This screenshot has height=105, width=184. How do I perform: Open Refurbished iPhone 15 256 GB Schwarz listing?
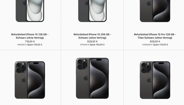[92, 36]
